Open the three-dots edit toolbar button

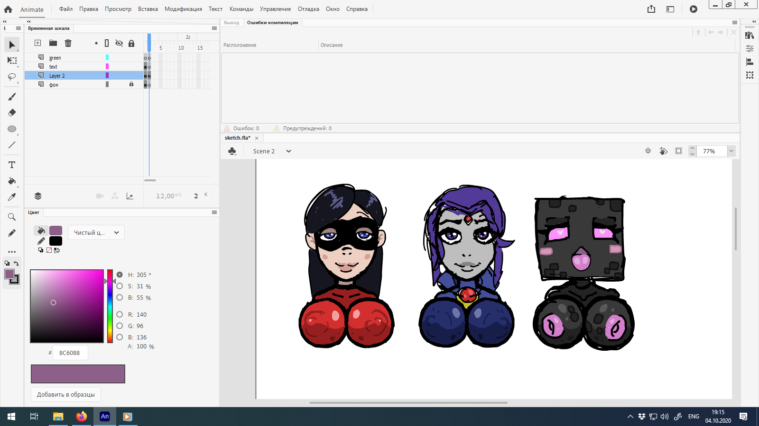coord(12,252)
